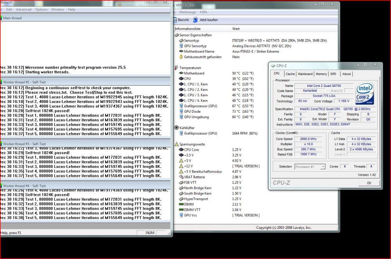The height and width of the screenshot is (259, 391).
Task: Open the Hilfe menu
Action: coord(203,12)
